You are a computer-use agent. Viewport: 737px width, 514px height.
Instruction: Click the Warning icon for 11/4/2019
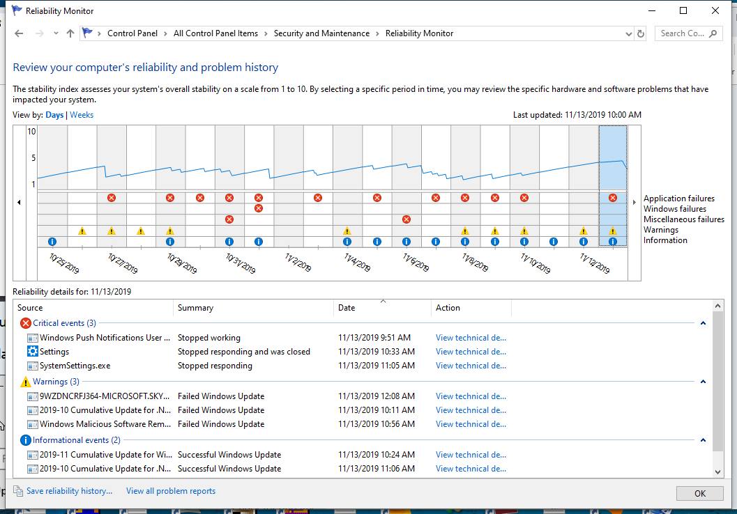(347, 231)
